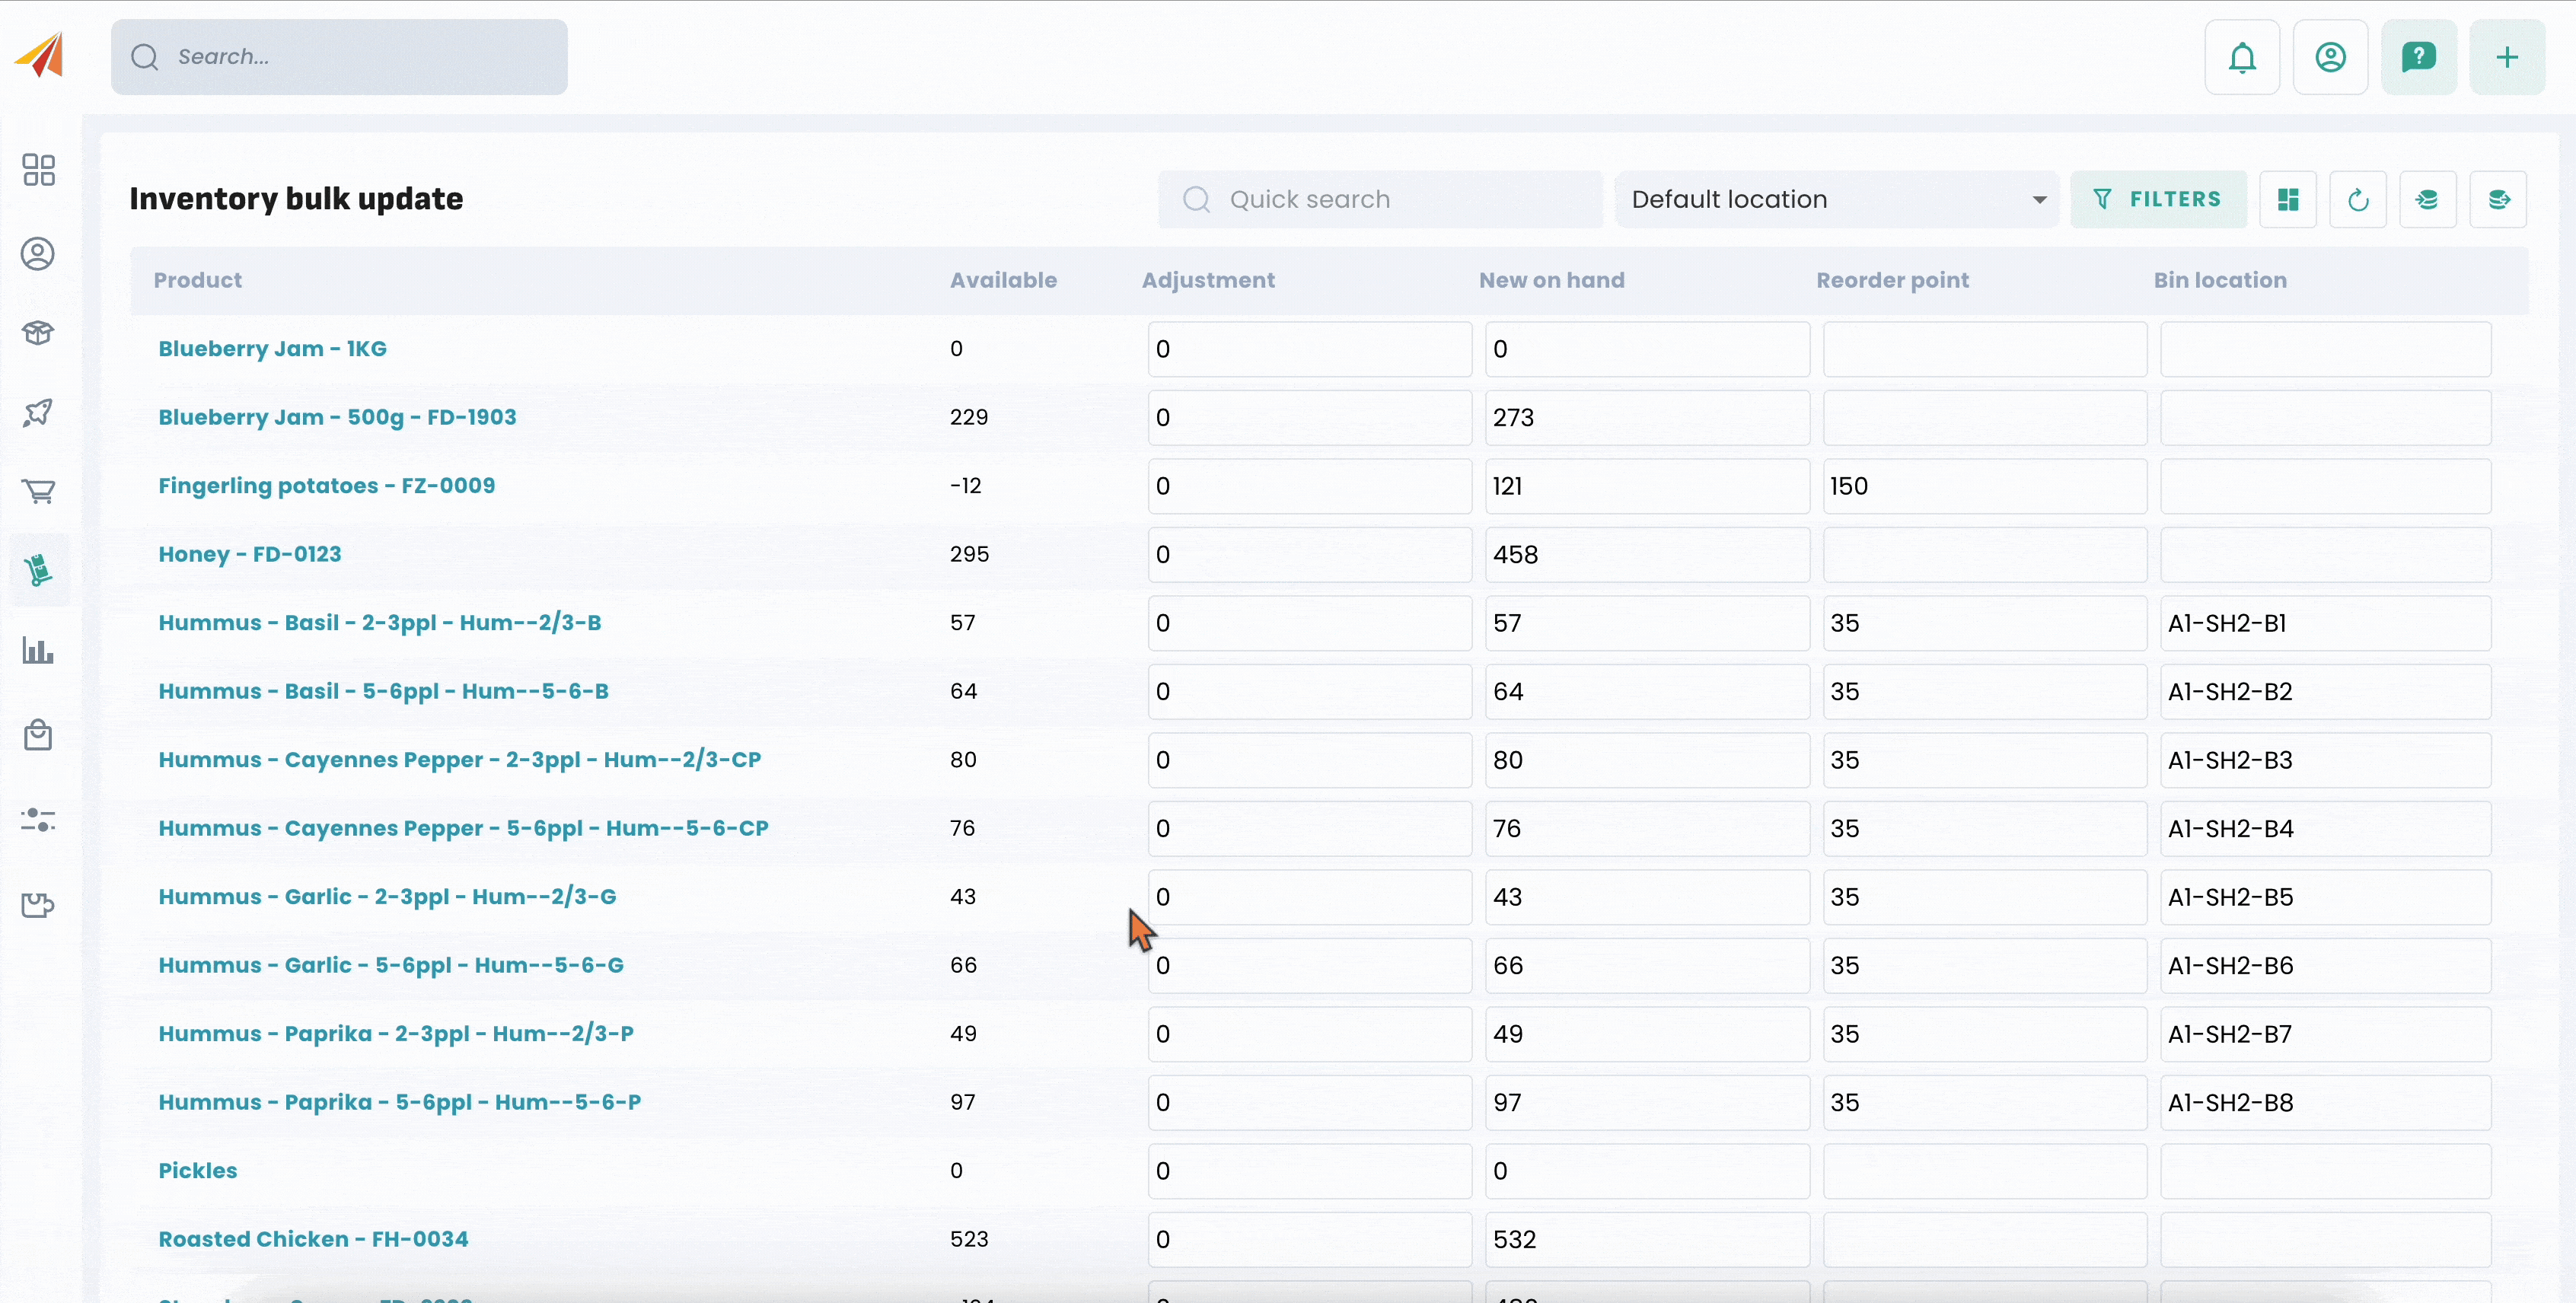
Task: Open the Honey - FD-0123 product link
Action: (250, 554)
